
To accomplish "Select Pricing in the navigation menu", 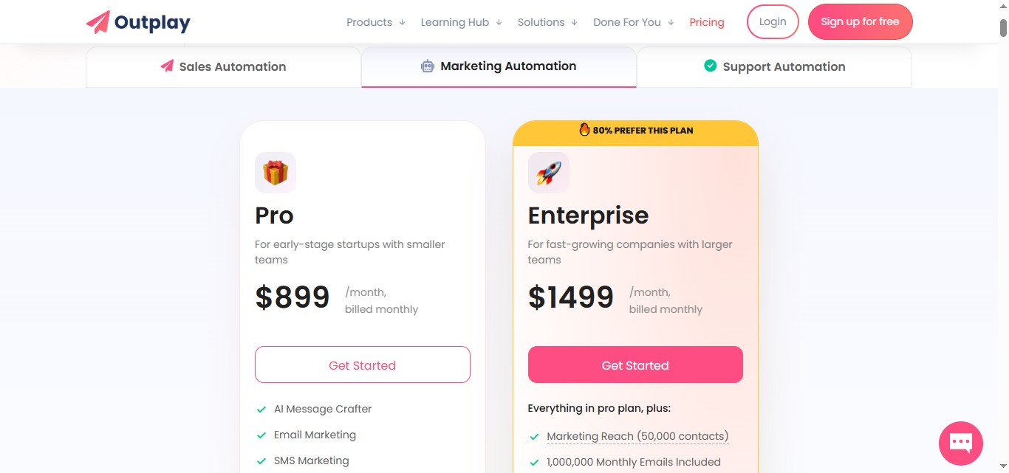I will (707, 21).
